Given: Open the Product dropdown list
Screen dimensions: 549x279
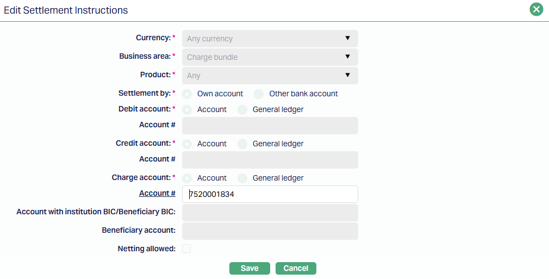Looking at the screenshot, I should click(x=270, y=76).
